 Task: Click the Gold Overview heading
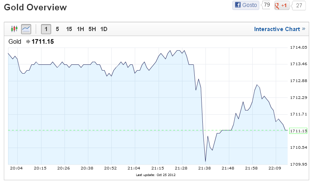tap(35, 7)
